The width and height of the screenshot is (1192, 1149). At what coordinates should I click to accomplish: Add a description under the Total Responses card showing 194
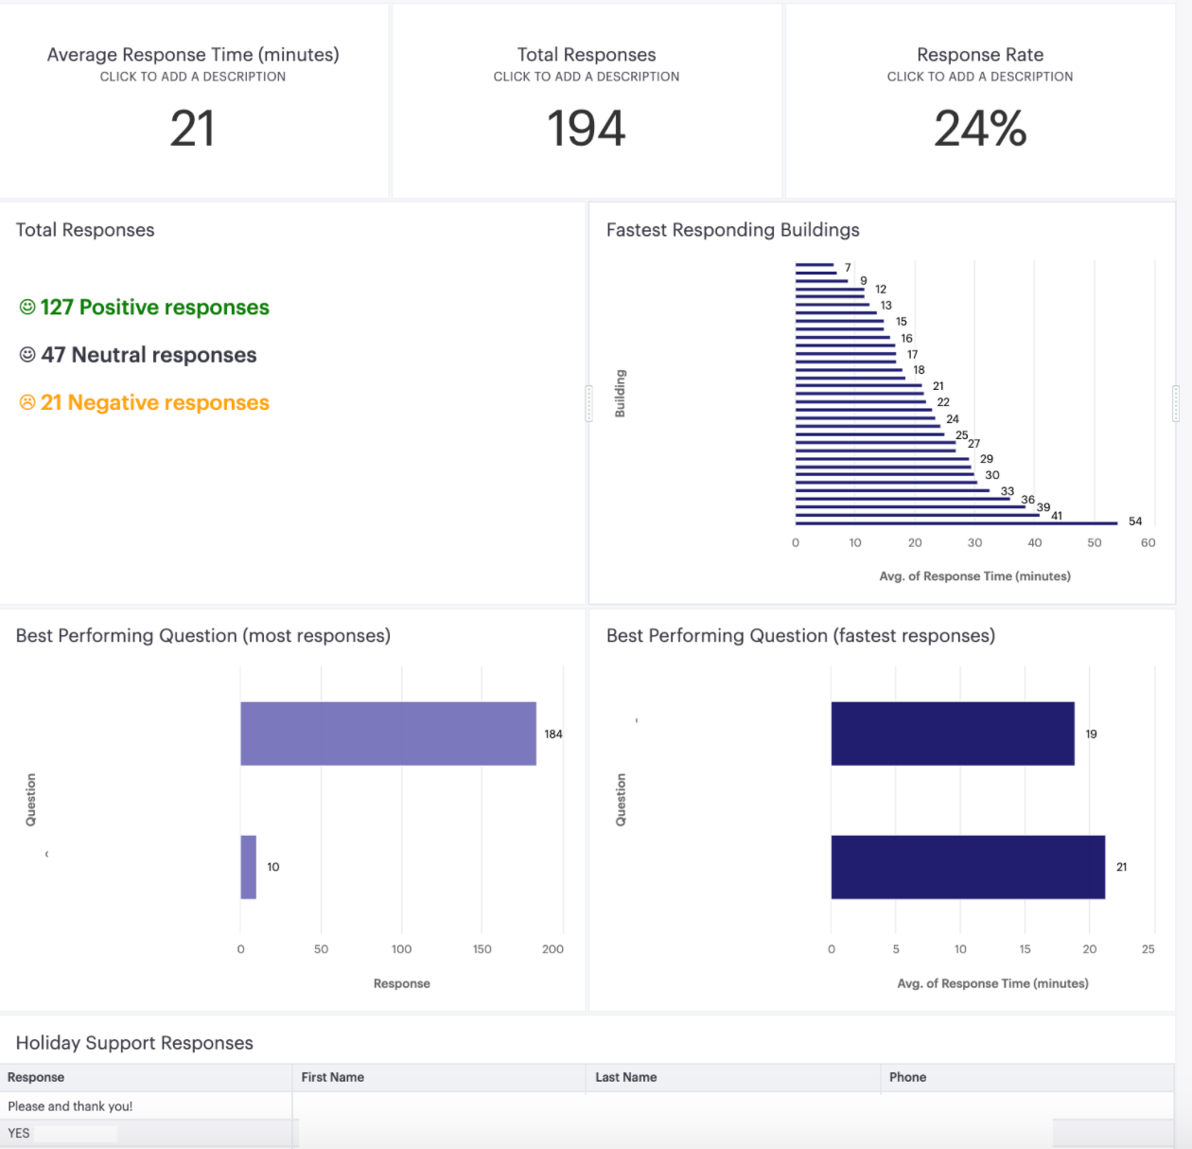coord(587,77)
